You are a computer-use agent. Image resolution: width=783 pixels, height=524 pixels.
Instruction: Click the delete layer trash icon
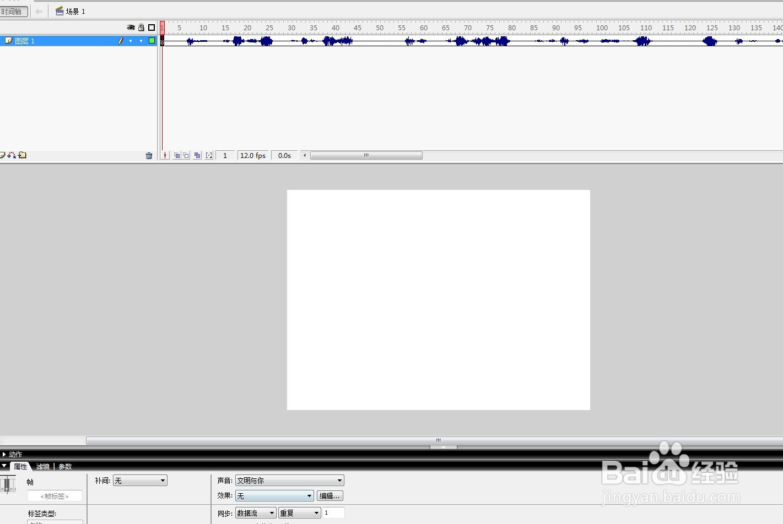(x=149, y=156)
